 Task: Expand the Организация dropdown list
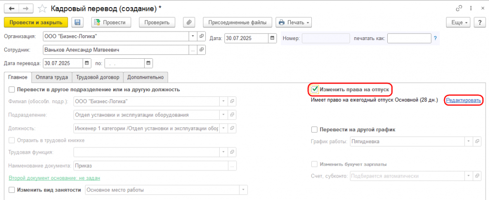click(x=193, y=36)
